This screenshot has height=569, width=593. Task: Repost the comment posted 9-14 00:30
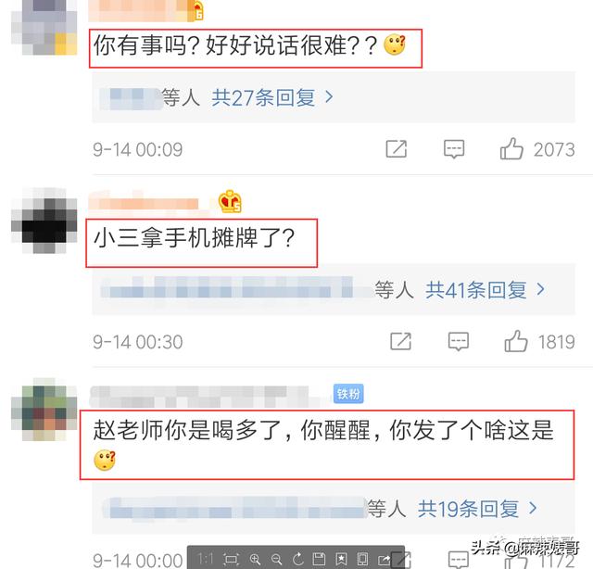coord(401,341)
